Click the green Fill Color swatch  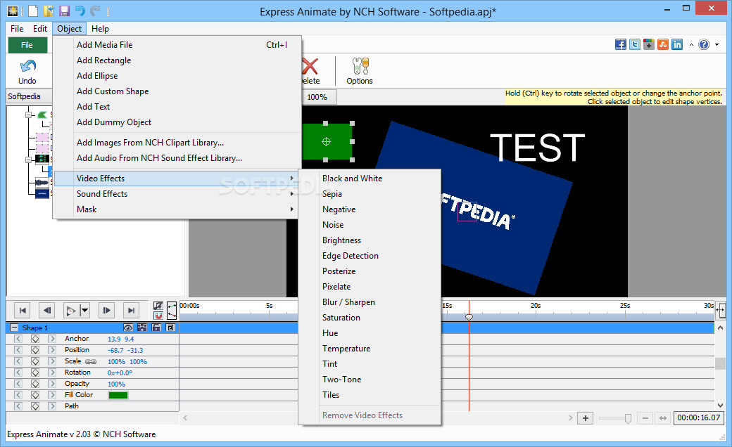pyautogui.click(x=118, y=395)
